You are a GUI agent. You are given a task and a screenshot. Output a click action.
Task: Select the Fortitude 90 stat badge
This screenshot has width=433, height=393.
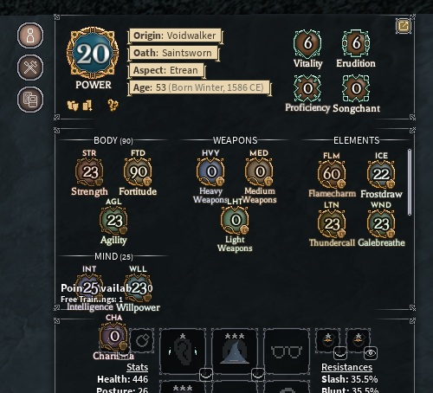click(x=138, y=172)
